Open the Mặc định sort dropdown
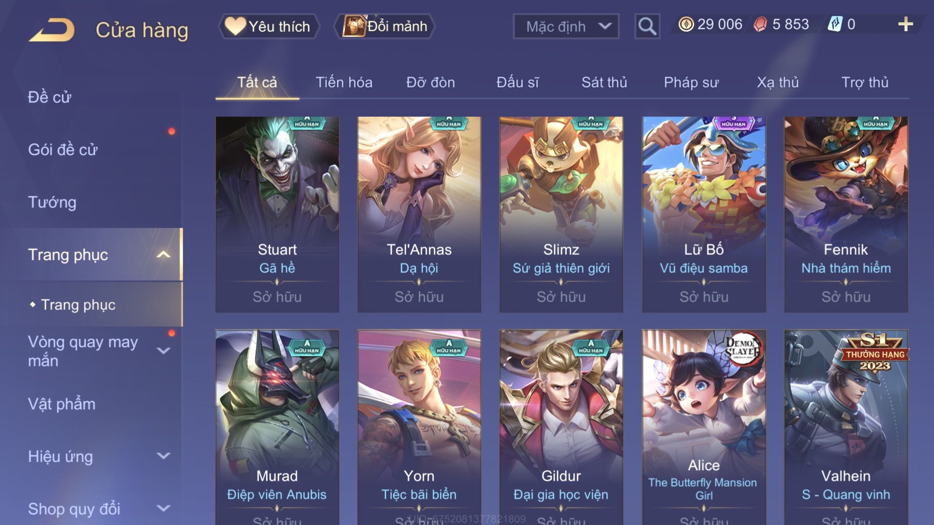Image resolution: width=934 pixels, height=525 pixels. tap(566, 26)
